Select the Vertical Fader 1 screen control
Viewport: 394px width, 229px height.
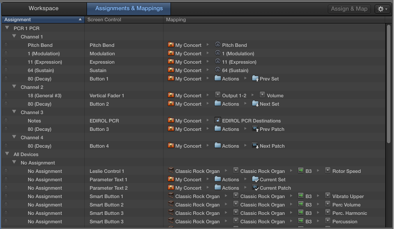(x=107, y=95)
